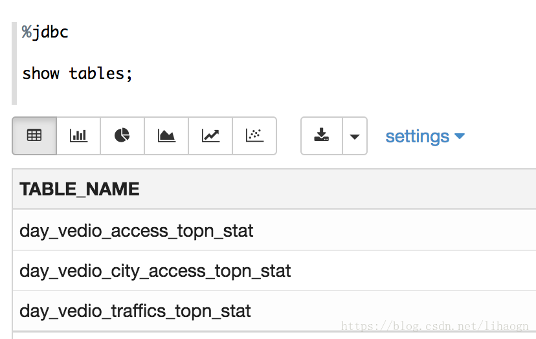Place cursor in the 'show tables;' line
This screenshot has height=339, width=536.
point(77,74)
